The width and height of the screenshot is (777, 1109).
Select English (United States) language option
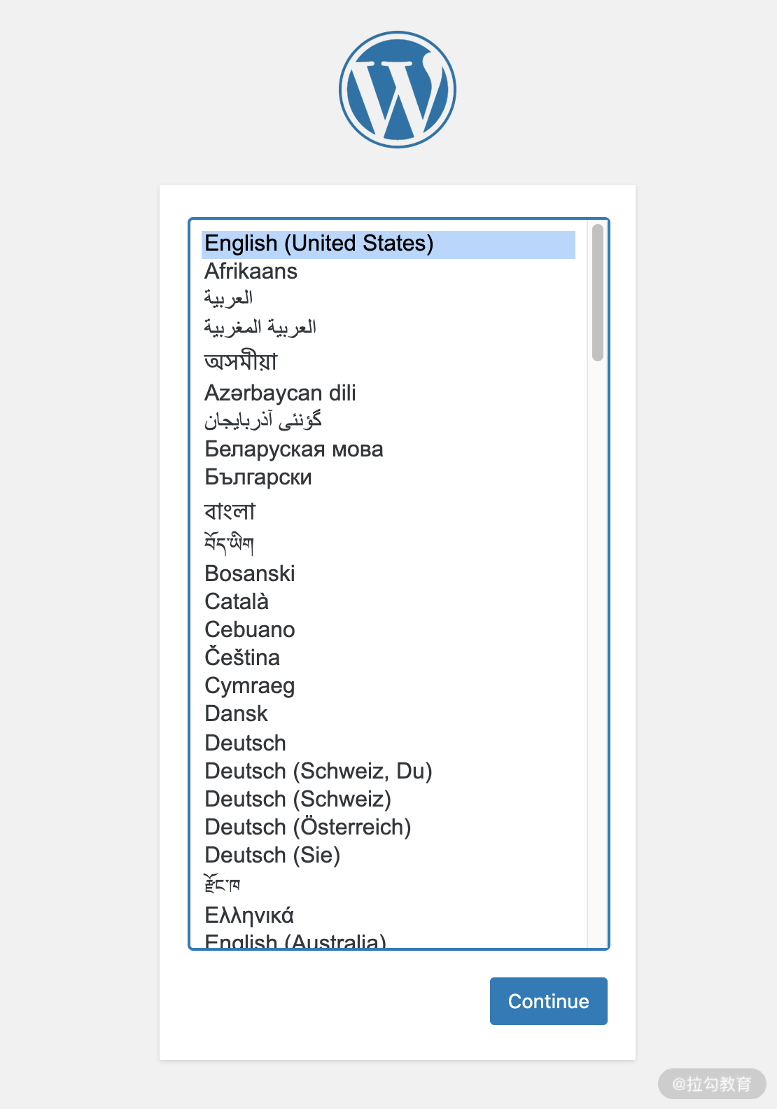pos(319,244)
